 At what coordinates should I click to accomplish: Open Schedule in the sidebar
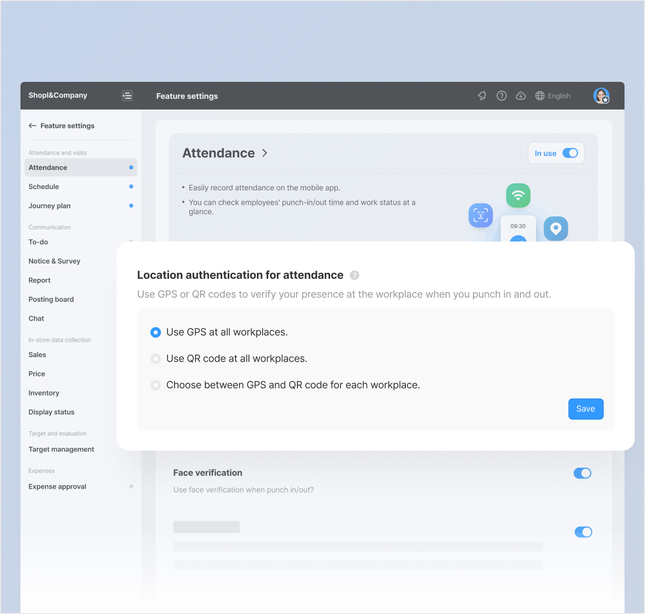[44, 187]
